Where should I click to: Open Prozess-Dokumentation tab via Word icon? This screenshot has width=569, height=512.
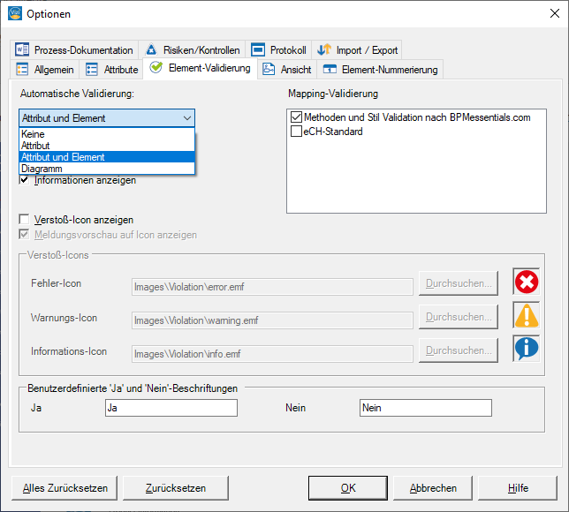pos(22,49)
